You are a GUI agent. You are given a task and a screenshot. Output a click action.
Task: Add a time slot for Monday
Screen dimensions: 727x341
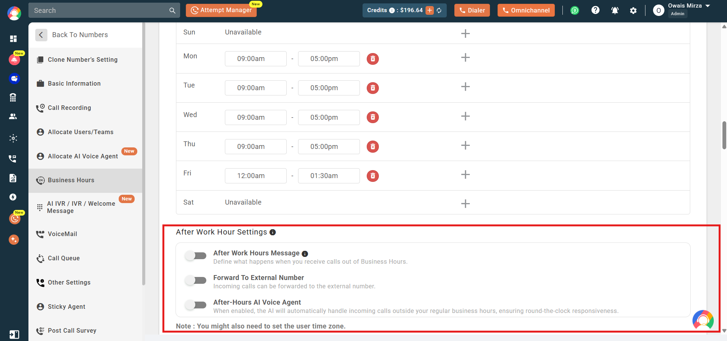(x=465, y=58)
